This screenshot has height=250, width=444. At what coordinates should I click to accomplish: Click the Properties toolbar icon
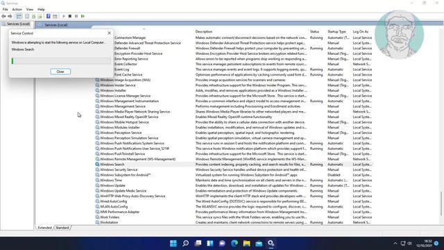pos(27,16)
